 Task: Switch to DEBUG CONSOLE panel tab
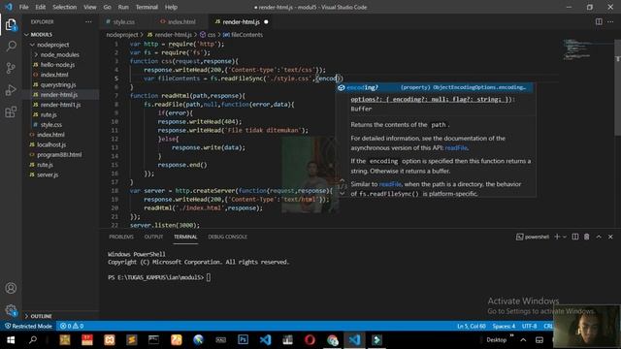click(x=227, y=237)
